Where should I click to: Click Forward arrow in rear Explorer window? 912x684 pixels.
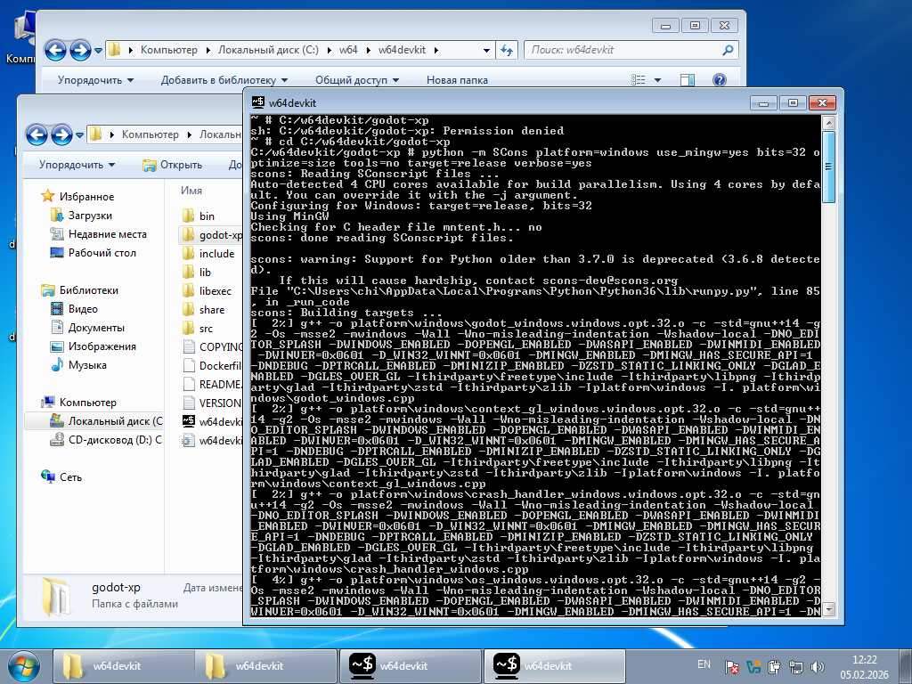click(x=80, y=50)
